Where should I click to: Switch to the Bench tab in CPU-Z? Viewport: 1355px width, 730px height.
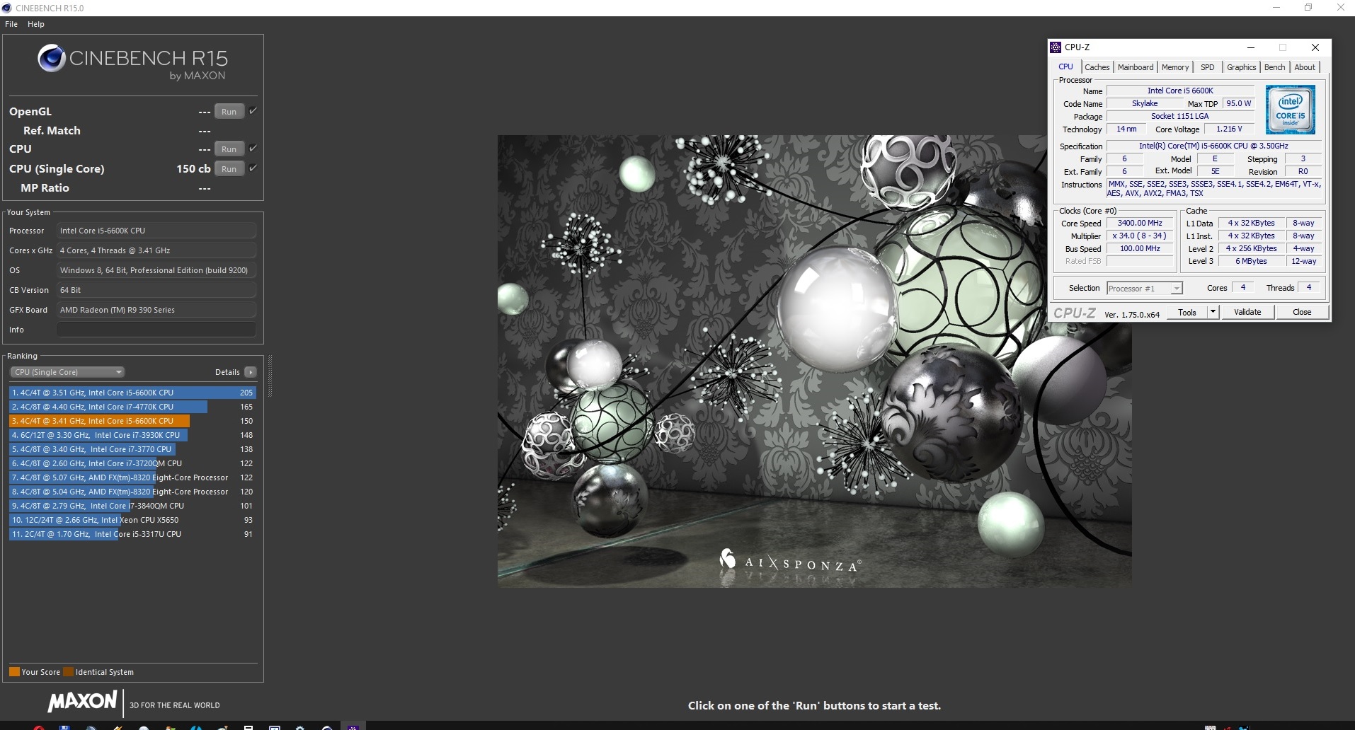point(1274,67)
